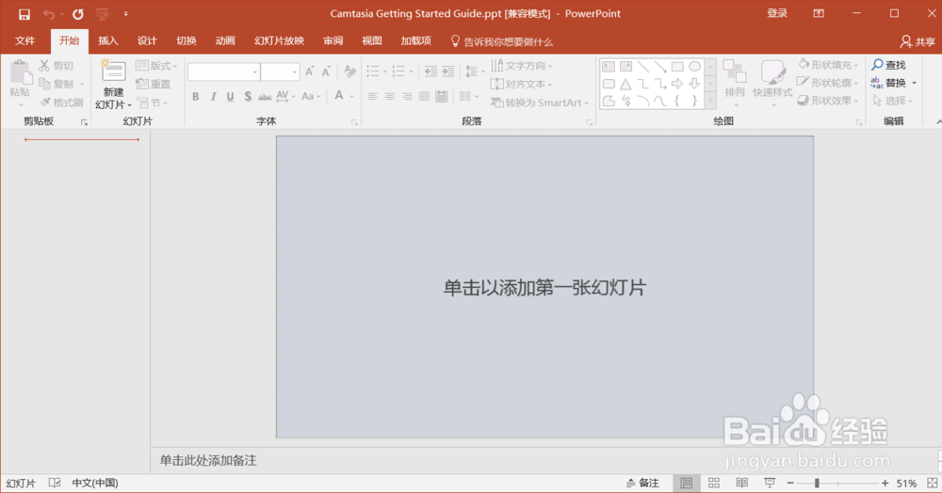Open Ribbon Display Options icon
The height and width of the screenshot is (493, 942).
pos(819,13)
